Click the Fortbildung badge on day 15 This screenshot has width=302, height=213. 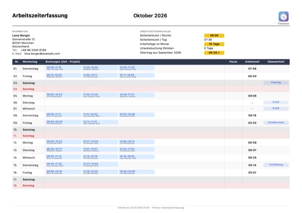(276, 165)
